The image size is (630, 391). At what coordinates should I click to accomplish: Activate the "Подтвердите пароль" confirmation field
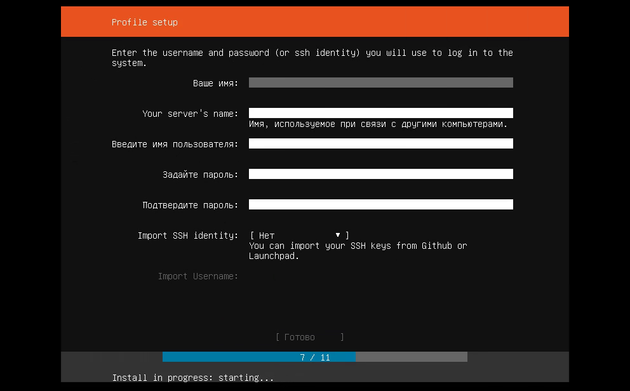pos(380,205)
